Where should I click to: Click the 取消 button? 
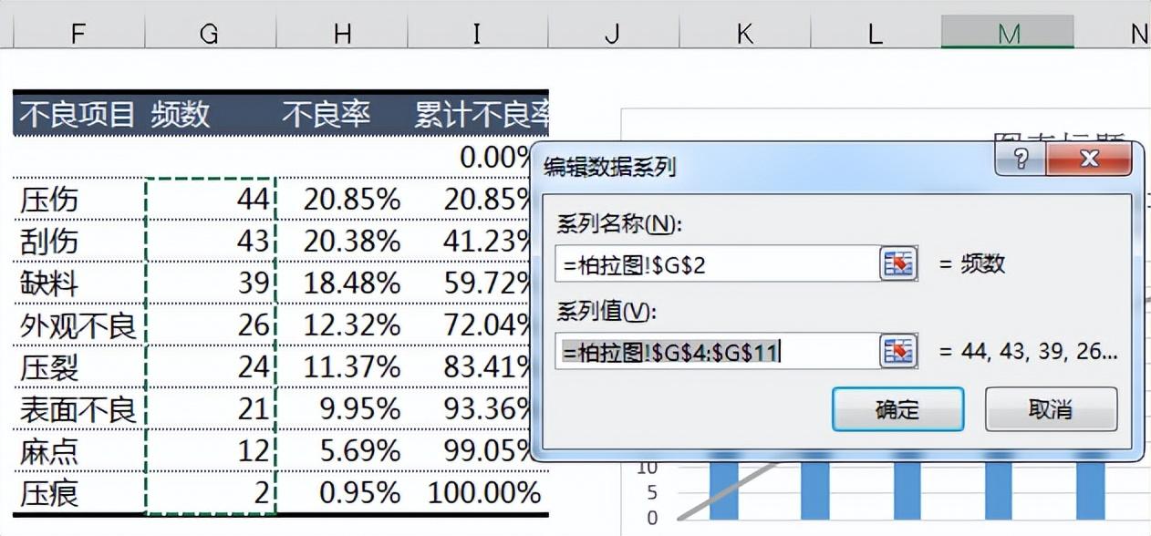point(1051,409)
